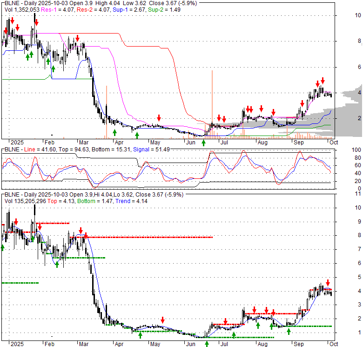Screen dimensions: 363x347
Task: Click 'Mar' on the top chart's date axis
Action: pos(84,142)
